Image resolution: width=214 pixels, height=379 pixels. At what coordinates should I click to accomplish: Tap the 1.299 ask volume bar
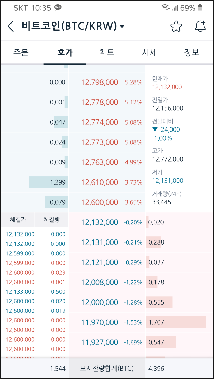tap(48, 182)
